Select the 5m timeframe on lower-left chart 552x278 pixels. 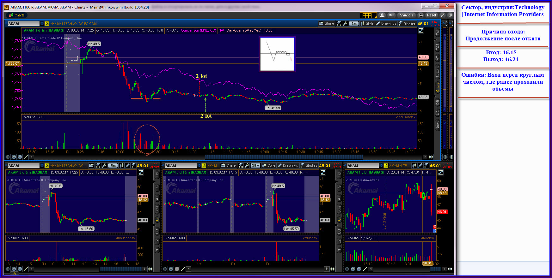pos(113,165)
